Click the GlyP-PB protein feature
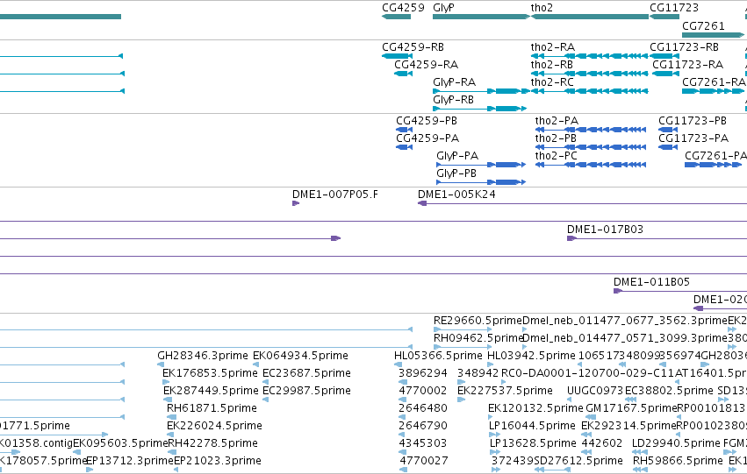Viewport: 747px width, 474px height. [481, 182]
